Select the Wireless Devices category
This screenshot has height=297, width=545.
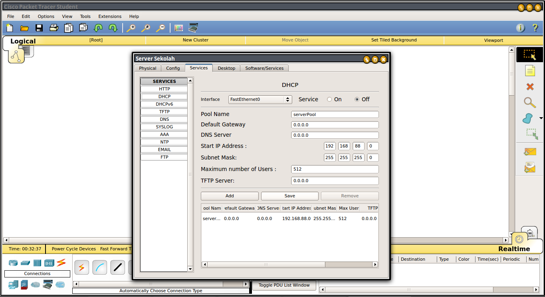(x=49, y=263)
